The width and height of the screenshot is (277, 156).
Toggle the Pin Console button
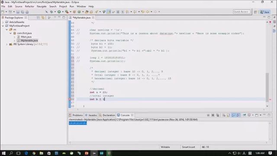pyautogui.click(x=244, y=115)
